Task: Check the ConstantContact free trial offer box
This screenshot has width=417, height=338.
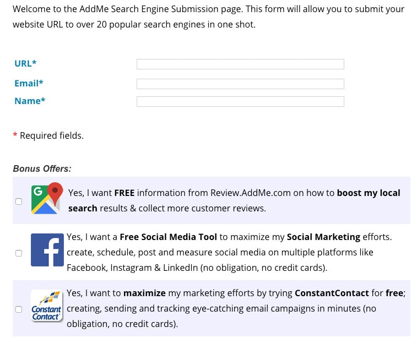Action: click(19, 309)
